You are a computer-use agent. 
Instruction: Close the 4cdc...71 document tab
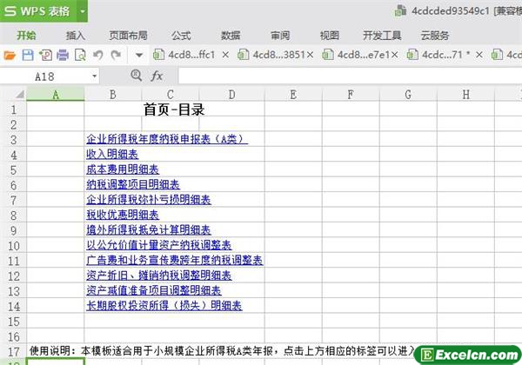coord(479,55)
